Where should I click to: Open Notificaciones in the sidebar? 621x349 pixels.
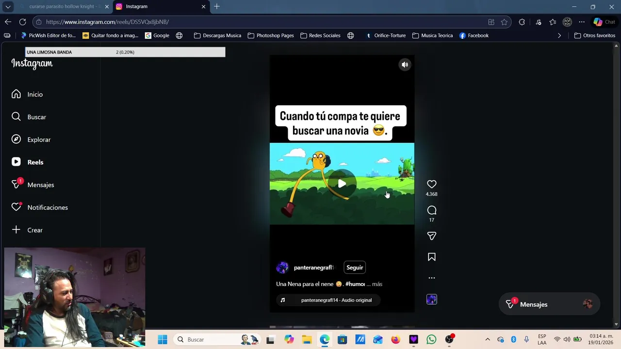(x=48, y=207)
